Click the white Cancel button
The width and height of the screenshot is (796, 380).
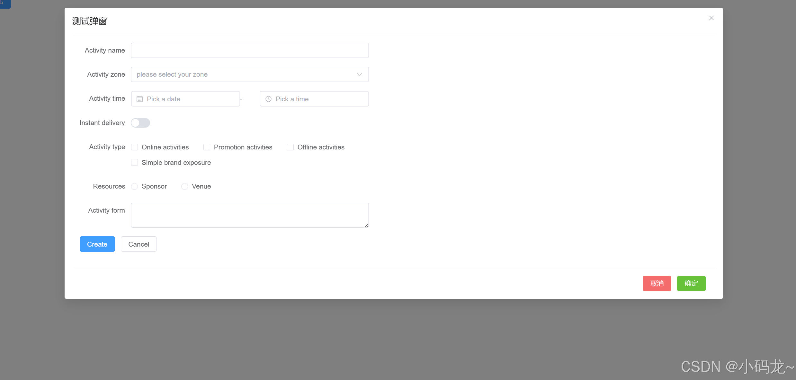click(x=139, y=244)
